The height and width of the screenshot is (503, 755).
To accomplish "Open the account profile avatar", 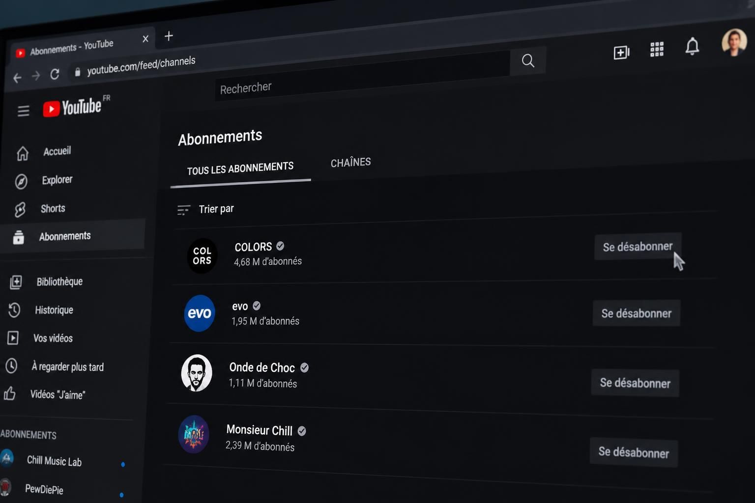I will point(734,43).
